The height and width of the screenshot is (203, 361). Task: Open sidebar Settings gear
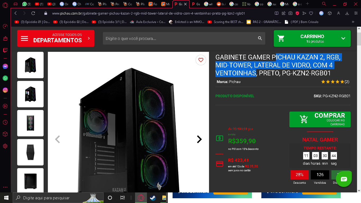(5, 146)
